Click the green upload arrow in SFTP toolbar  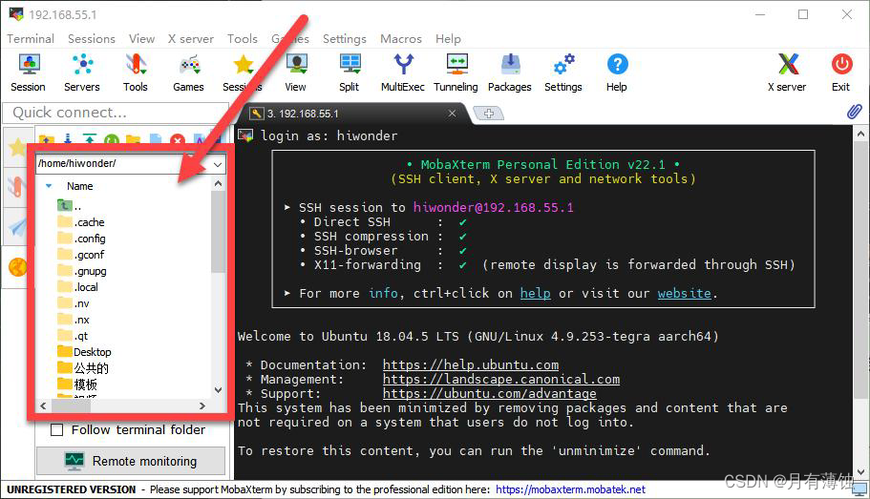[90, 138]
